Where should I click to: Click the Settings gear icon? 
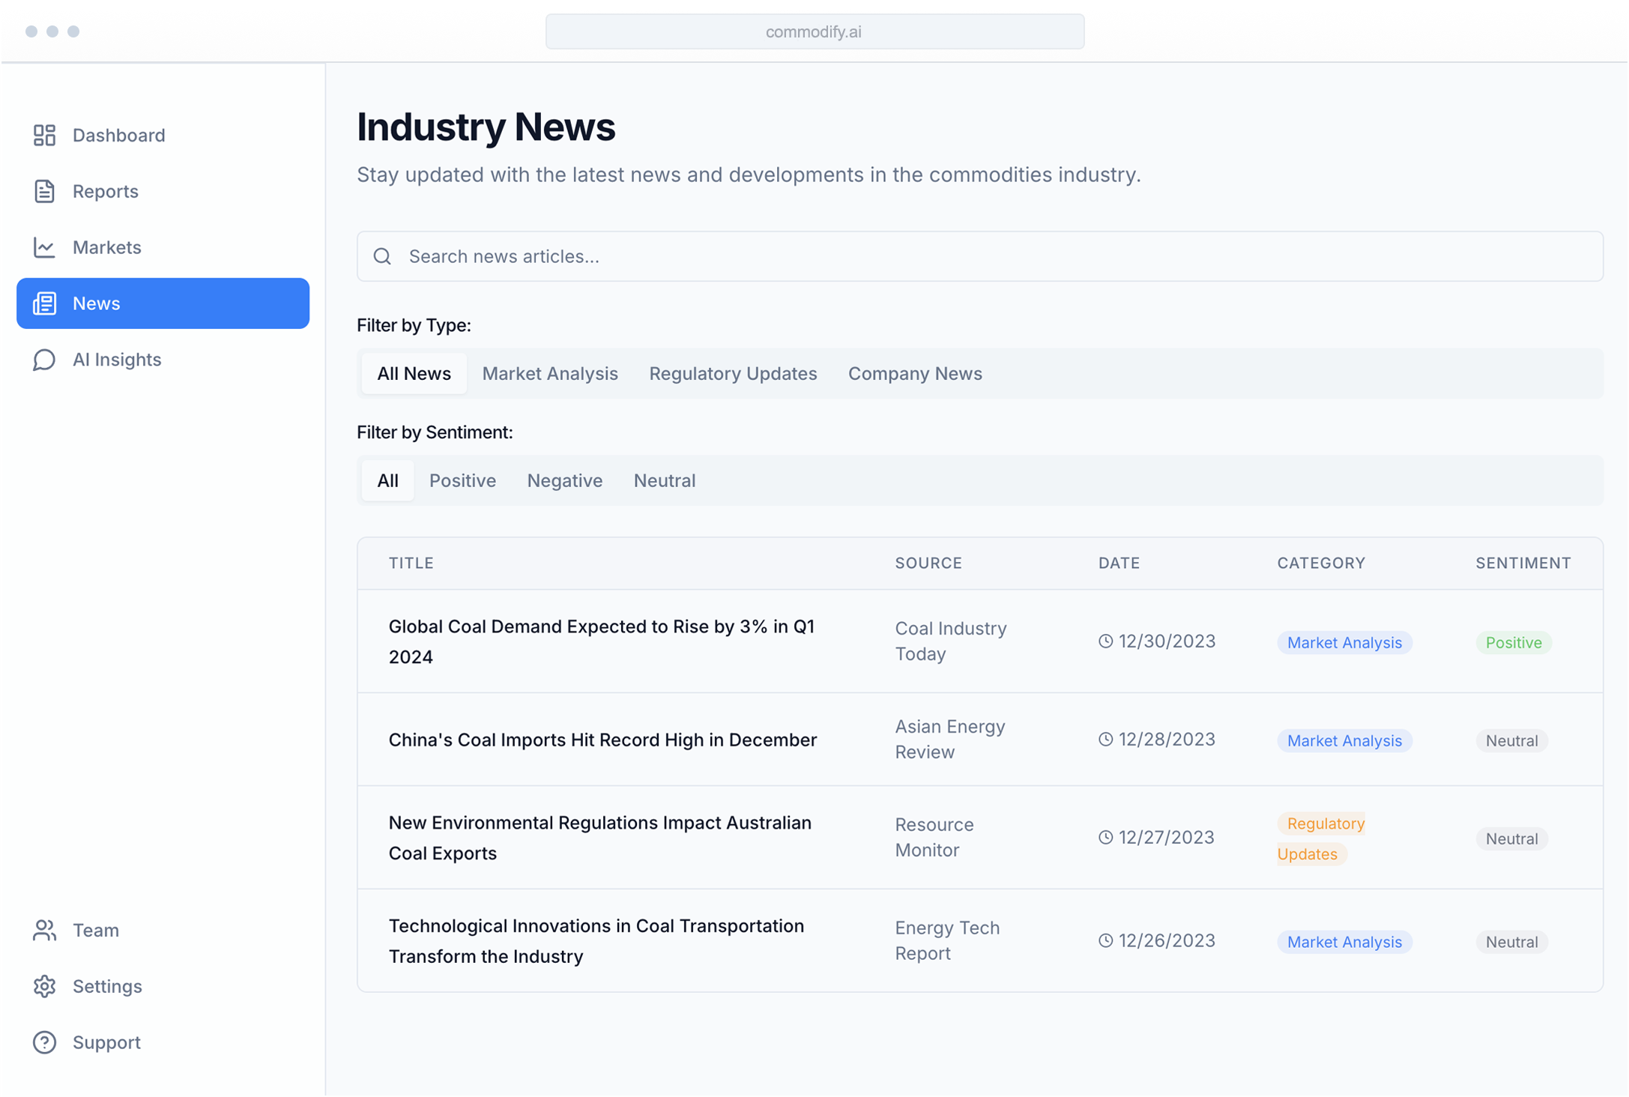point(44,986)
